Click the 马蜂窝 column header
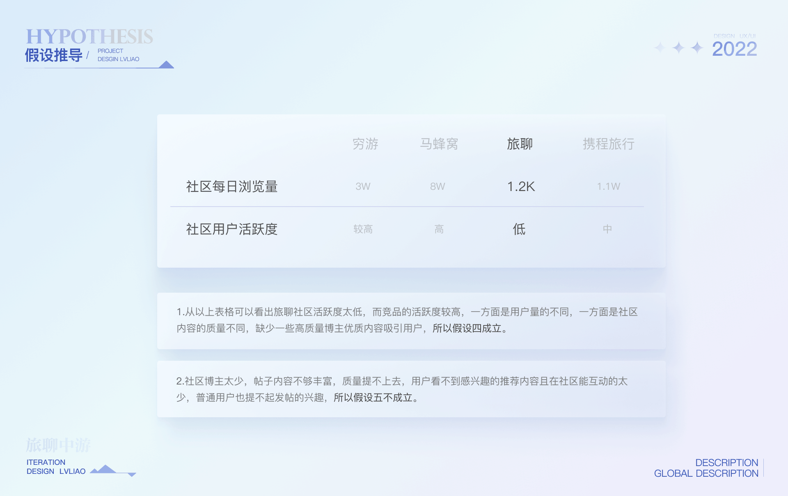The width and height of the screenshot is (788, 496). (439, 144)
